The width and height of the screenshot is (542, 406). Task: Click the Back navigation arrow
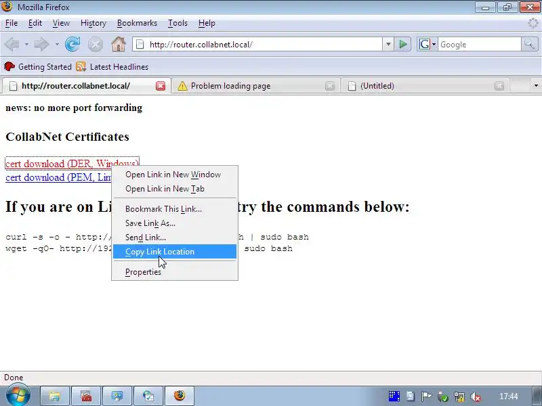click(12, 44)
